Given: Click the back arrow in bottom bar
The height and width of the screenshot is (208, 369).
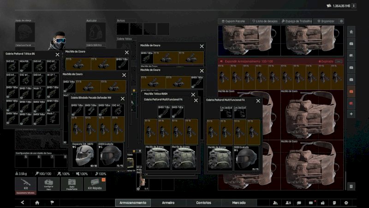Looking at the screenshot, I should (x=22, y=202).
